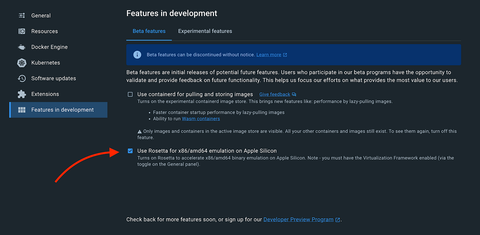This screenshot has width=480, height=235.
Task: Click the Features in development grid icon
Action: 22,110
